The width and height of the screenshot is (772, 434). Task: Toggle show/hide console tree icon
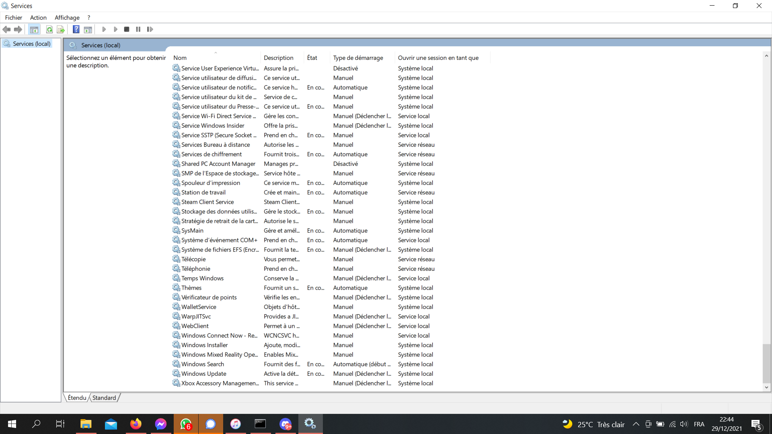point(34,29)
